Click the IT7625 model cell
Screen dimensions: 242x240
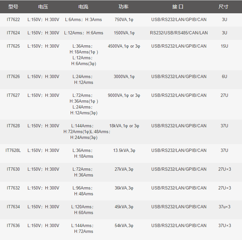pos(13,46)
